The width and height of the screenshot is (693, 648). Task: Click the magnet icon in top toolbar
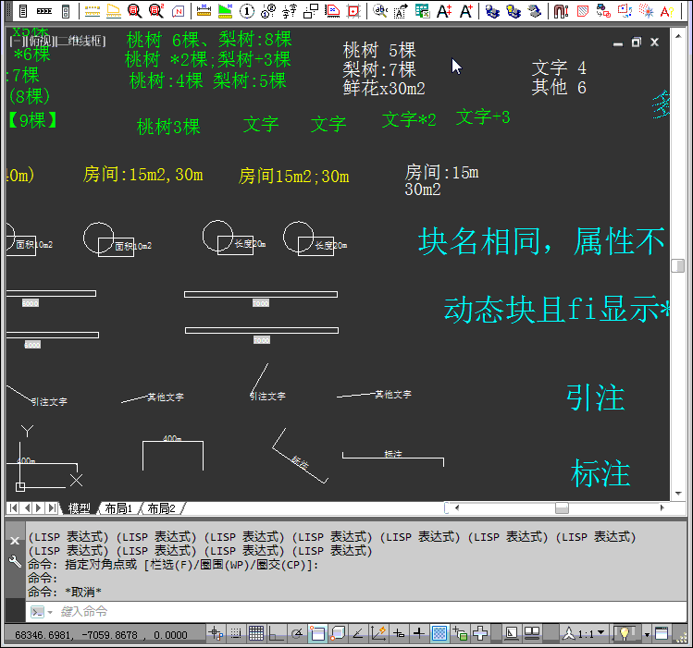pyautogui.click(x=561, y=11)
